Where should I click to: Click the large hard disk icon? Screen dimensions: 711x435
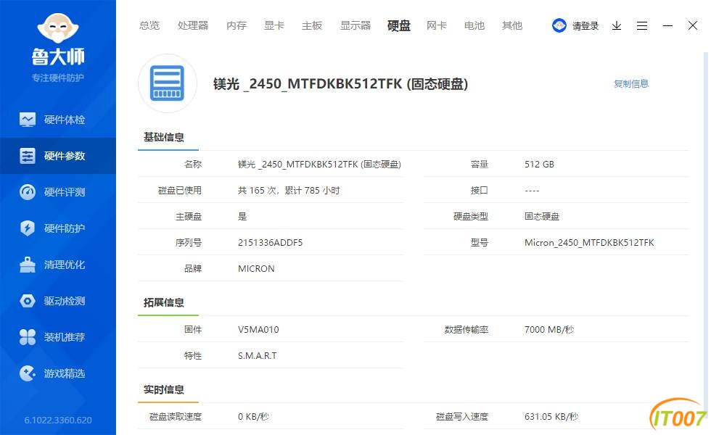[x=168, y=83]
